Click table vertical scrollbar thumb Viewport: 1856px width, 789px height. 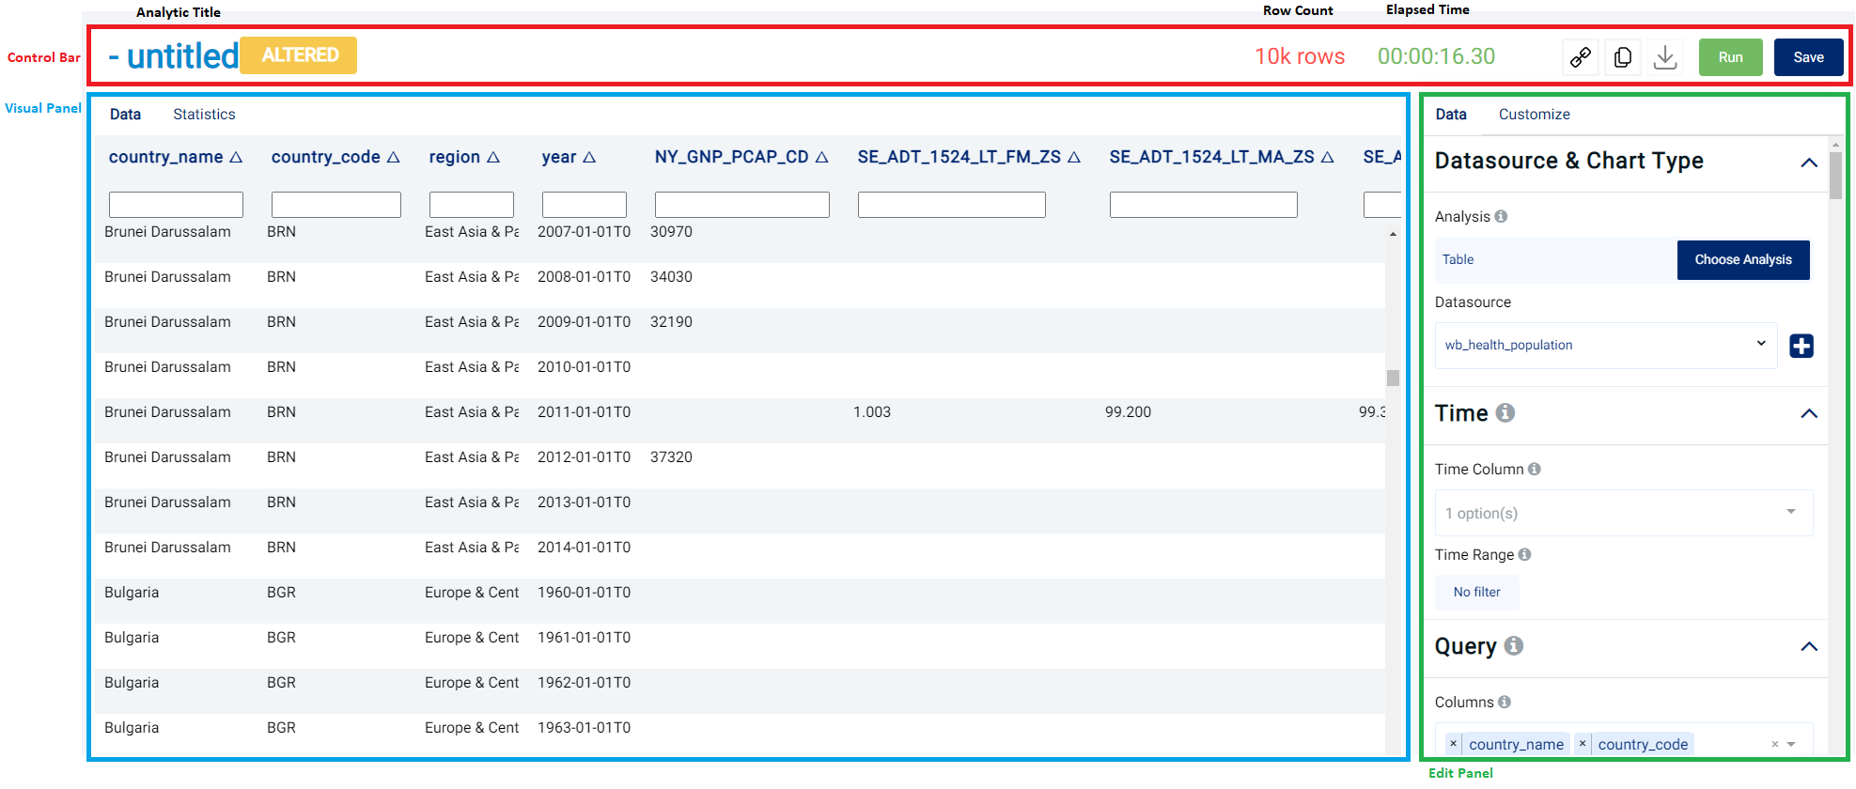click(1393, 378)
